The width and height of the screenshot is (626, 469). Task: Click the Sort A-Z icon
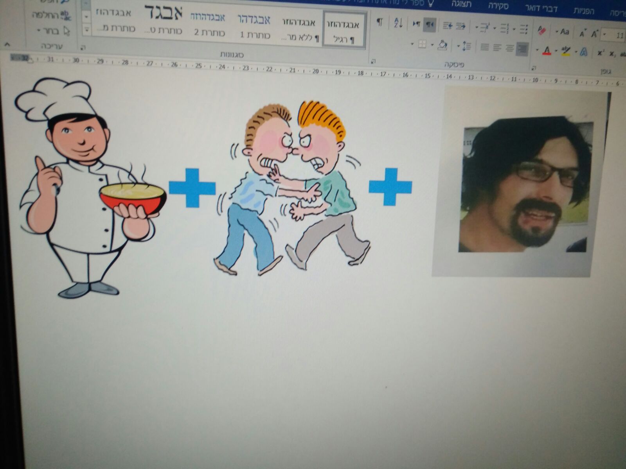399,23
